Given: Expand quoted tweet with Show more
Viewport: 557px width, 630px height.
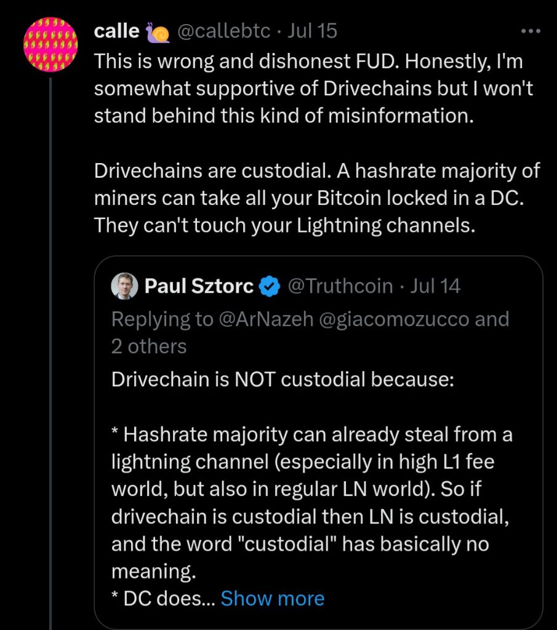Looking at the screenshot, I should click(x=272, y=598).
